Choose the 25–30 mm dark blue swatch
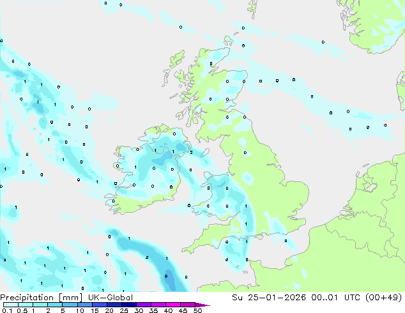This screenshot has width=405, height=313. 129,305
